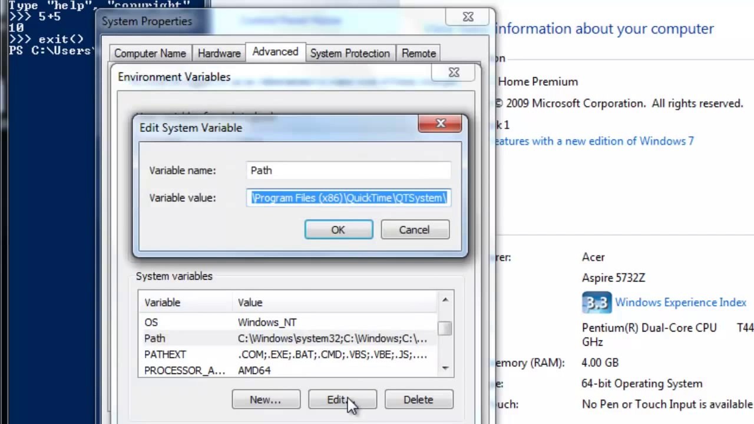Close the Edit System Variable dialog

click(x=440, y=123)
